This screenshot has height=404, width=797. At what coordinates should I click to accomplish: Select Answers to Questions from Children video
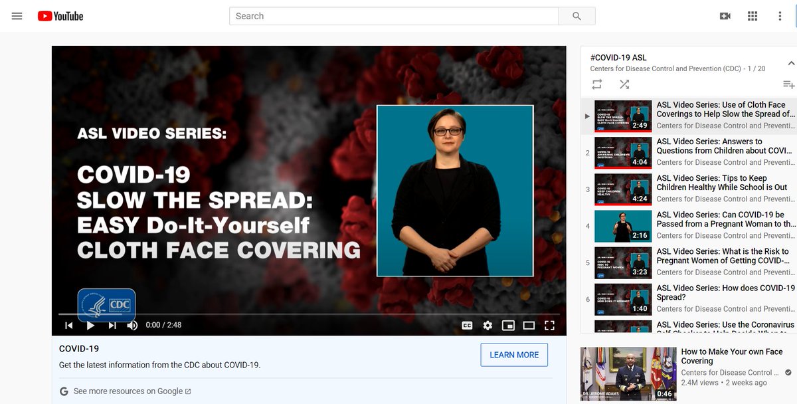(x=689, y=153)
